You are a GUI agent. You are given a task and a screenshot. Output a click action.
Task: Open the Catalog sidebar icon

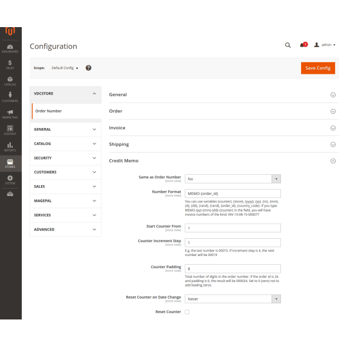tap(10, 81)
